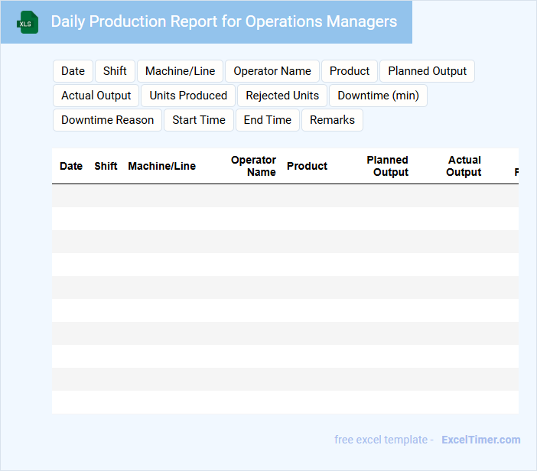Open the ExcelTimer.com link
Viewport: 537px width, 471px height.
click(x=480, y=440)
